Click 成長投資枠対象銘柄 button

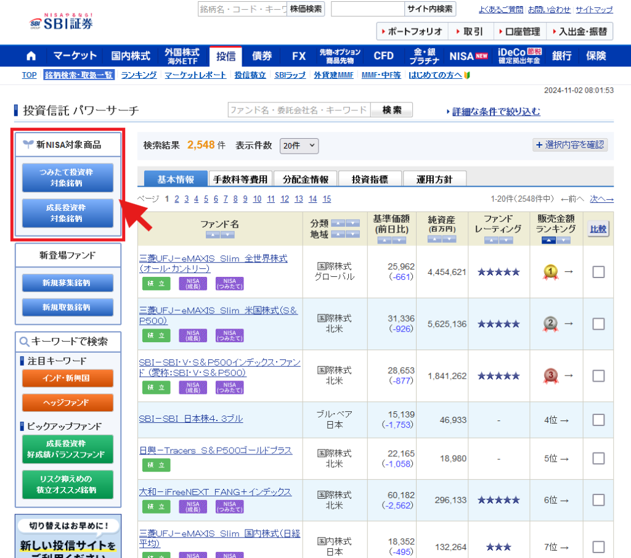[68, 213]
